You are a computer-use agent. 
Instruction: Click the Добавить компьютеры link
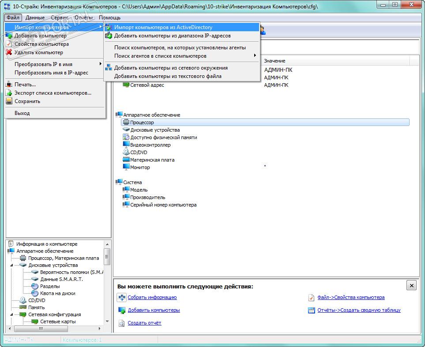[154, 310]
